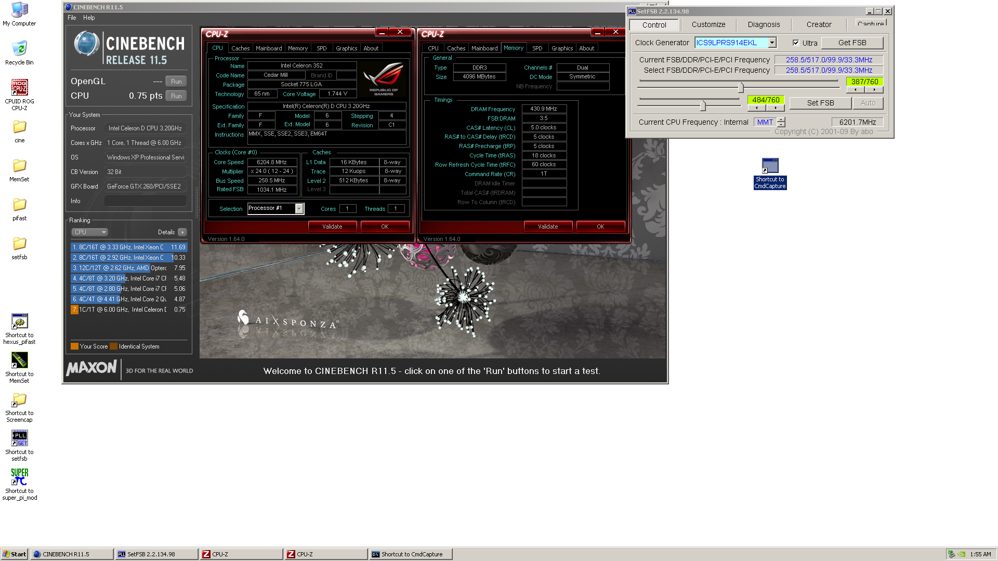Open the MemSet folder icon
Image resolution: width=998 pixels, height=561 pixels.
(19, 170)
